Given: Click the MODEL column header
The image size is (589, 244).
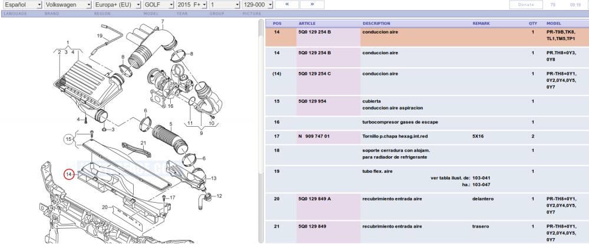Looking at the screenshot, I should (554, 24).
